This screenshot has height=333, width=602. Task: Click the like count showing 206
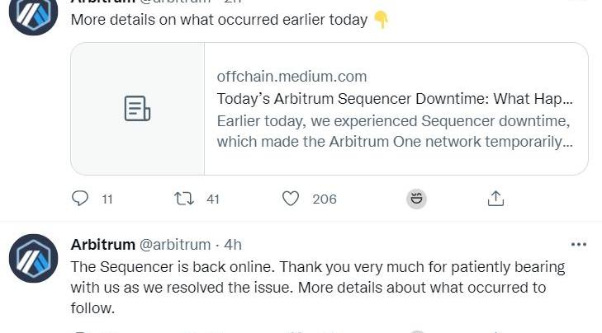tap(325, 199)
